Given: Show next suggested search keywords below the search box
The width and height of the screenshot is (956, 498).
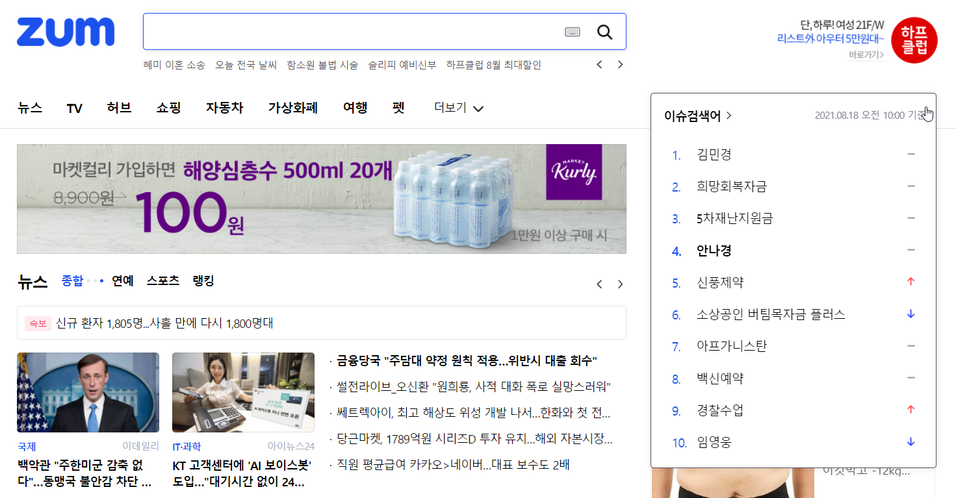Looking at the screenshot, I should coord(621,64).
